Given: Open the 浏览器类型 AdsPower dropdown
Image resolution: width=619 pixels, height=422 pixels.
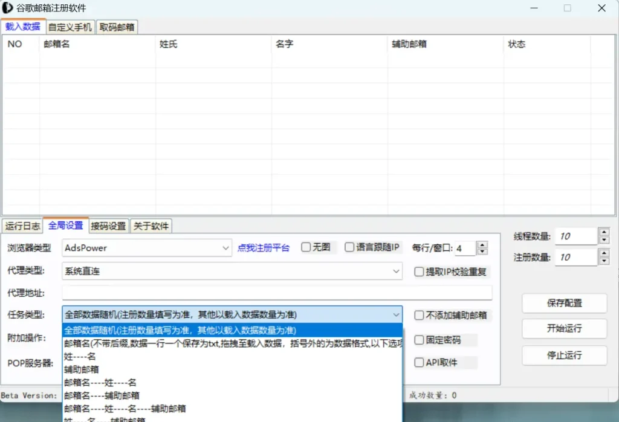Looking at the screenshot, I should pos(147,248).
